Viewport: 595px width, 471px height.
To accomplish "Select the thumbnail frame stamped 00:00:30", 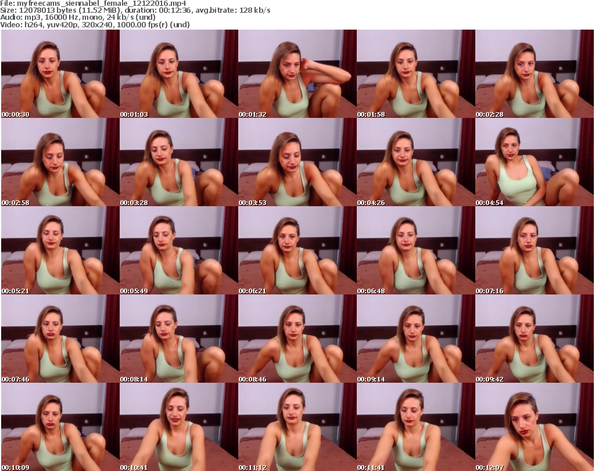I will pyautogui.click(x=60, y=74).
